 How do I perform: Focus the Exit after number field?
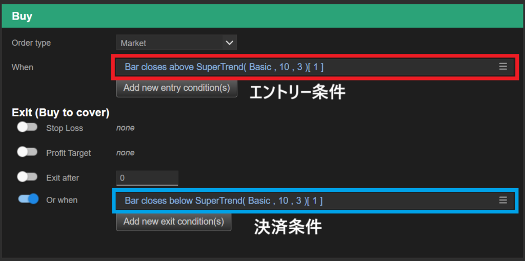tap(147, 178)
